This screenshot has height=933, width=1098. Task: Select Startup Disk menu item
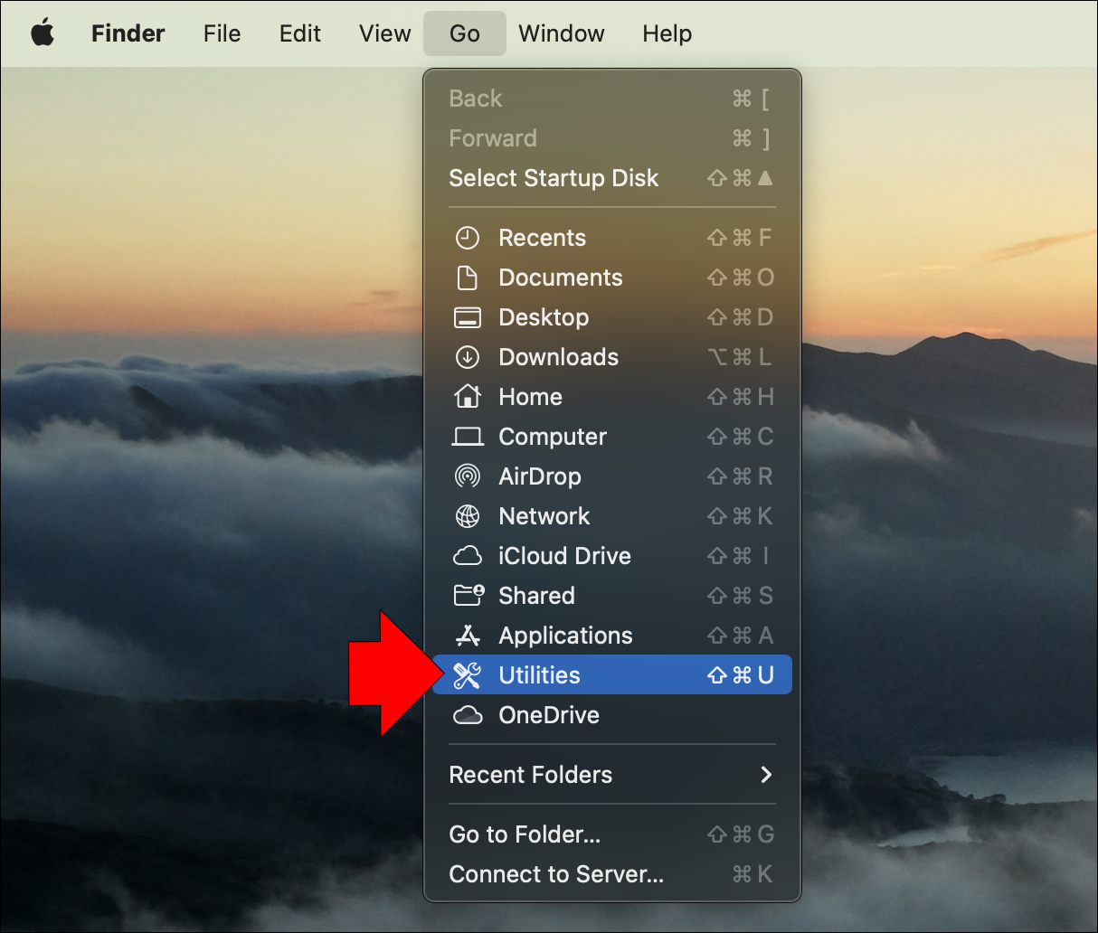click(x=554, y=178)
